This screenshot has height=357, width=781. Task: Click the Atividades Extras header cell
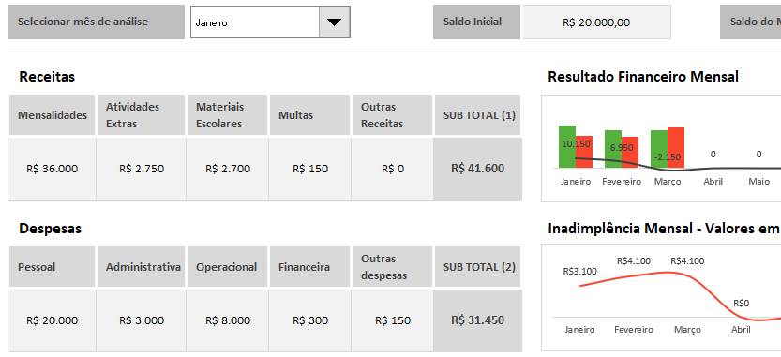(141, 115)
